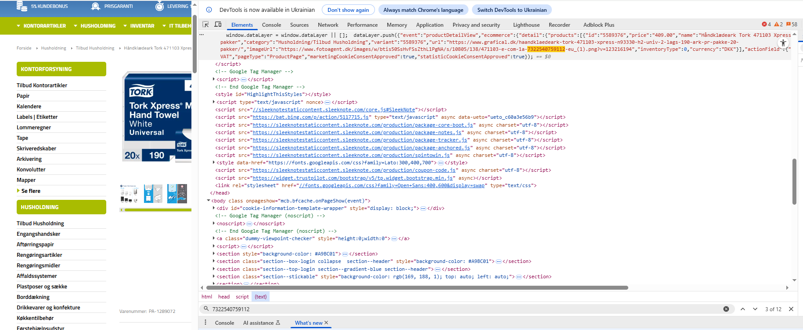Image resolution: width=803 pixels, height=330 pixels.
Task: Collapse the body element node
Action: point(209,201)
